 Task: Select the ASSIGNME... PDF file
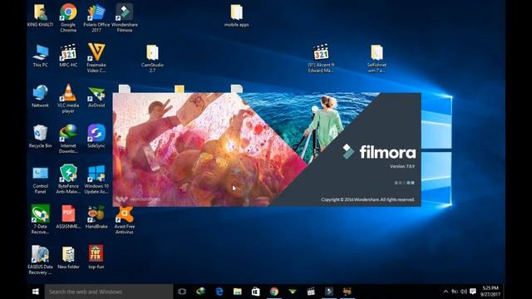(68, 217)
